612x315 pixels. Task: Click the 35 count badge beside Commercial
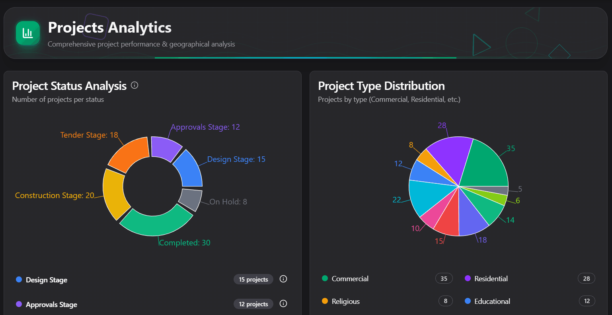[444, 278]
